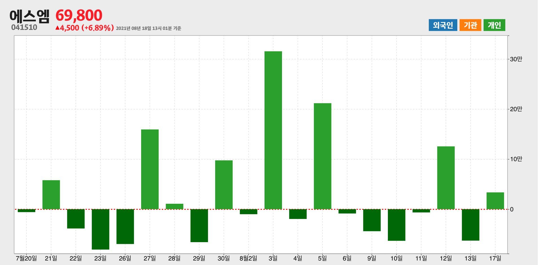This screenshot has height=265, width=542.
Task: Click the 23일 axis label
Action: coord(100,258)
